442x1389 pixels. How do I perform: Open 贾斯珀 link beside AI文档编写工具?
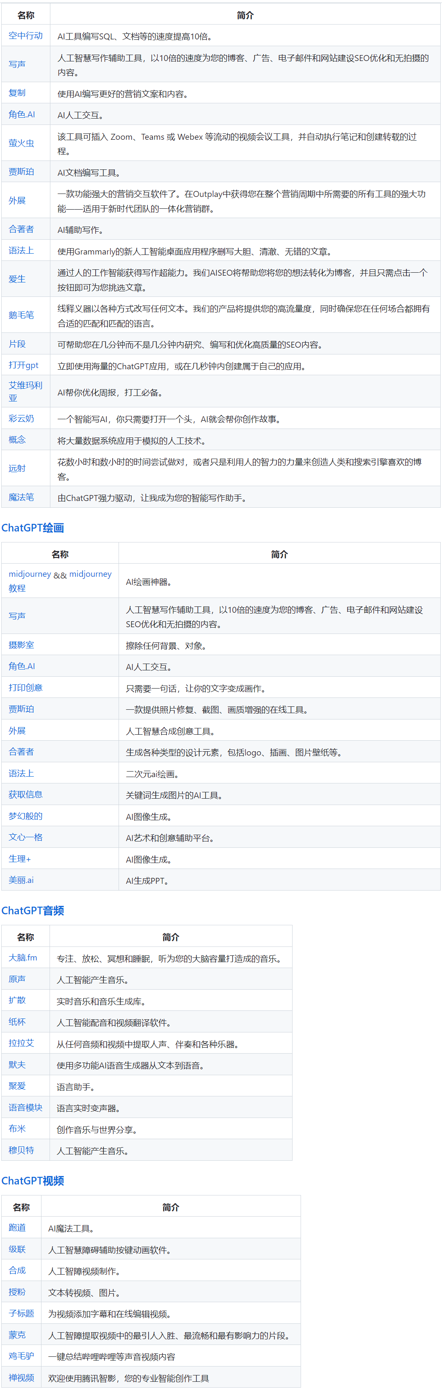(x=21, y=172)
